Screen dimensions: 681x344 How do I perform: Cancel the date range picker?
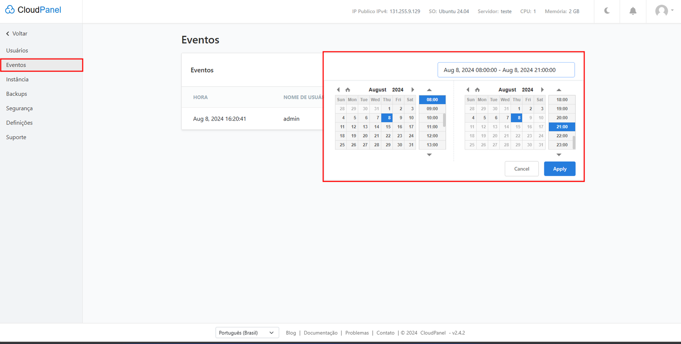521,169
